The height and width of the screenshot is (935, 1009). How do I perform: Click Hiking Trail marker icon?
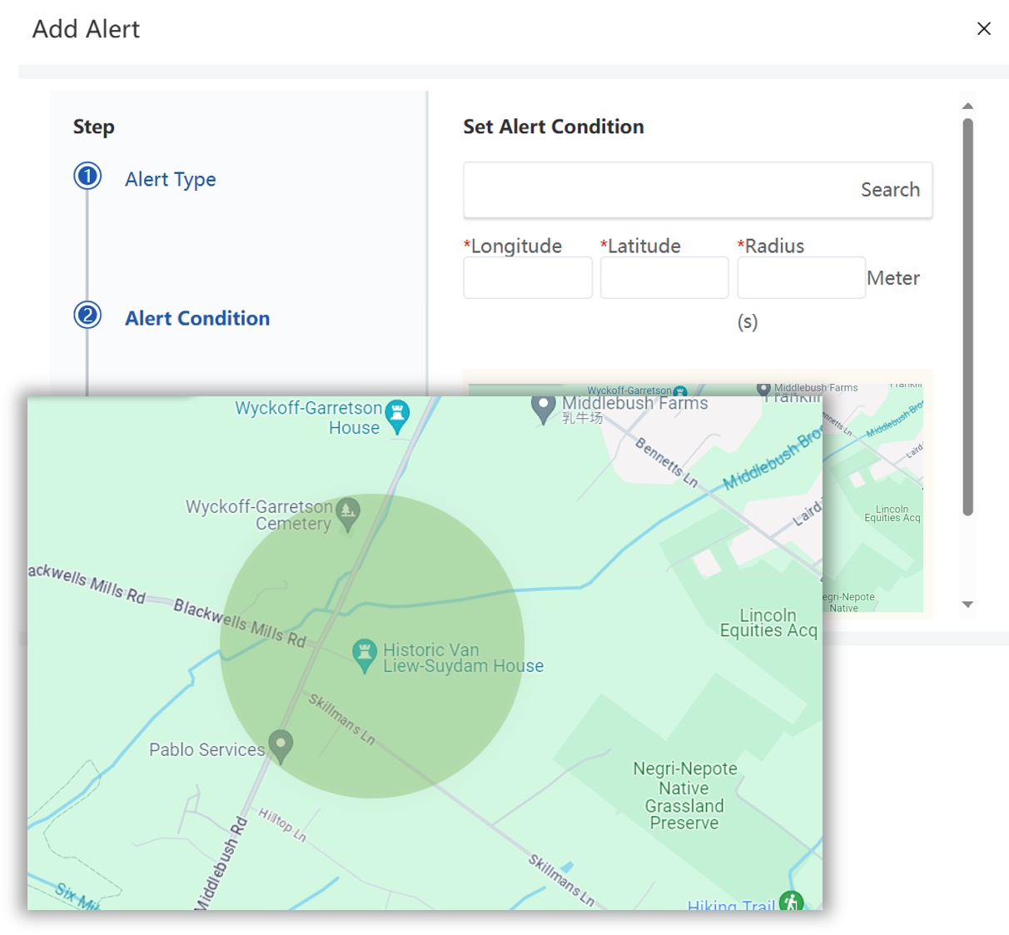tap(791, 901)
